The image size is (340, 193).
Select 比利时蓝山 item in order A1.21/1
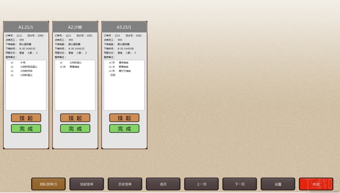tap(27, 75)
